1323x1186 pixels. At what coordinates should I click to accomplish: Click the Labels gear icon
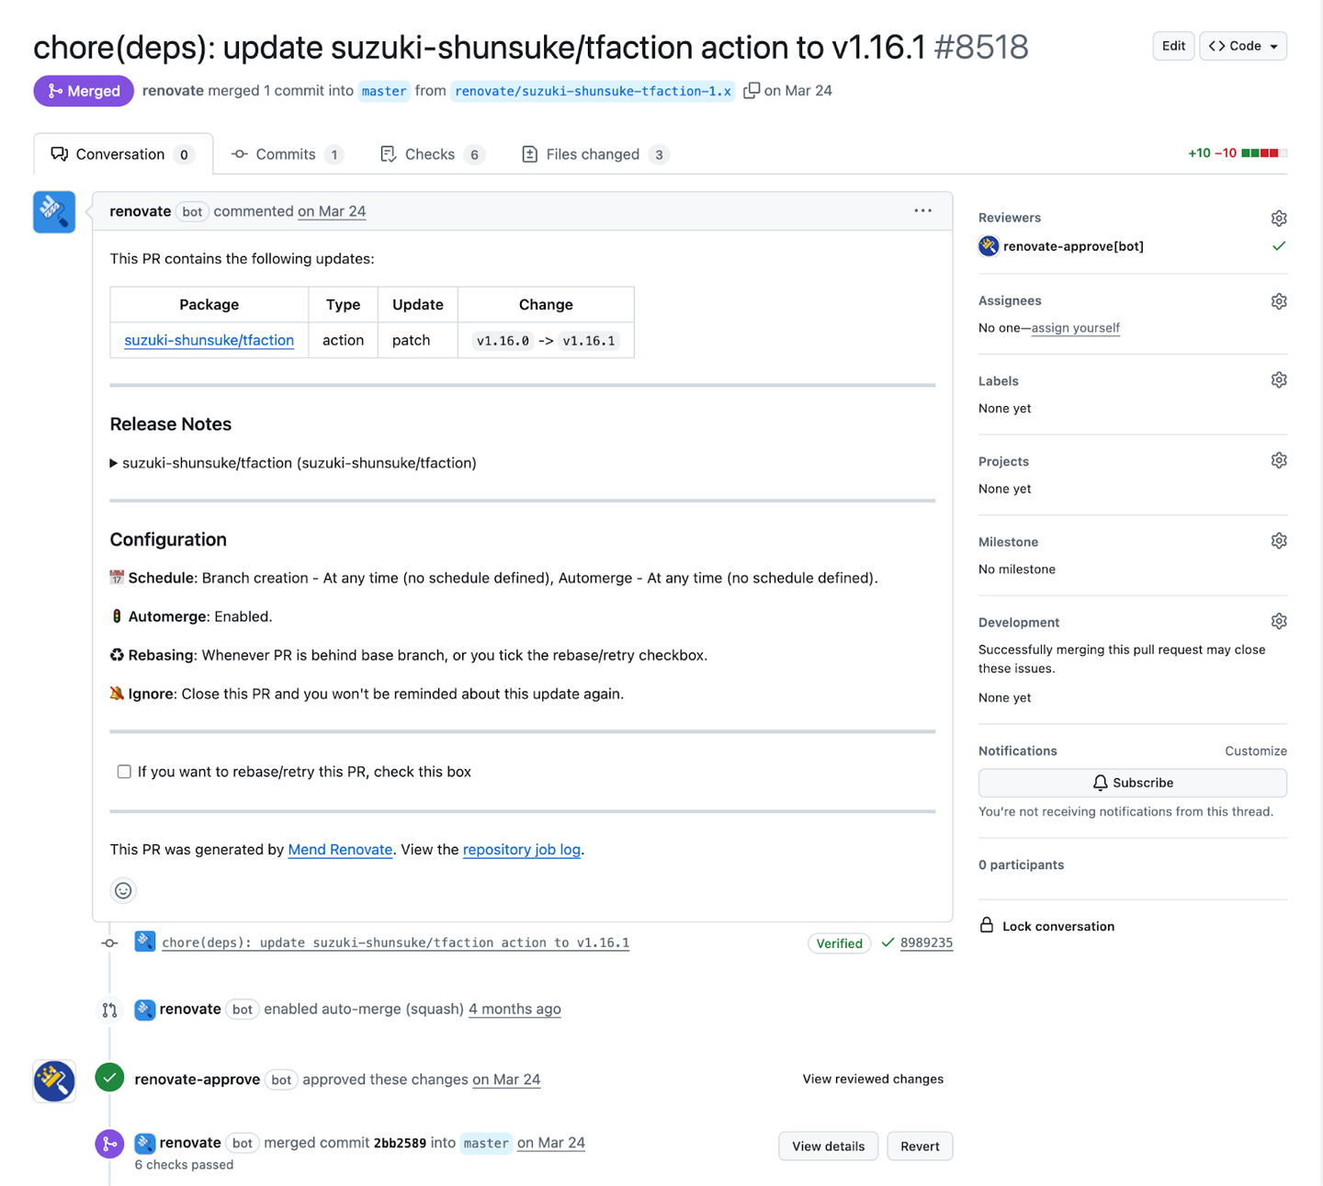pyautogui.click(x=1278, y=380)
